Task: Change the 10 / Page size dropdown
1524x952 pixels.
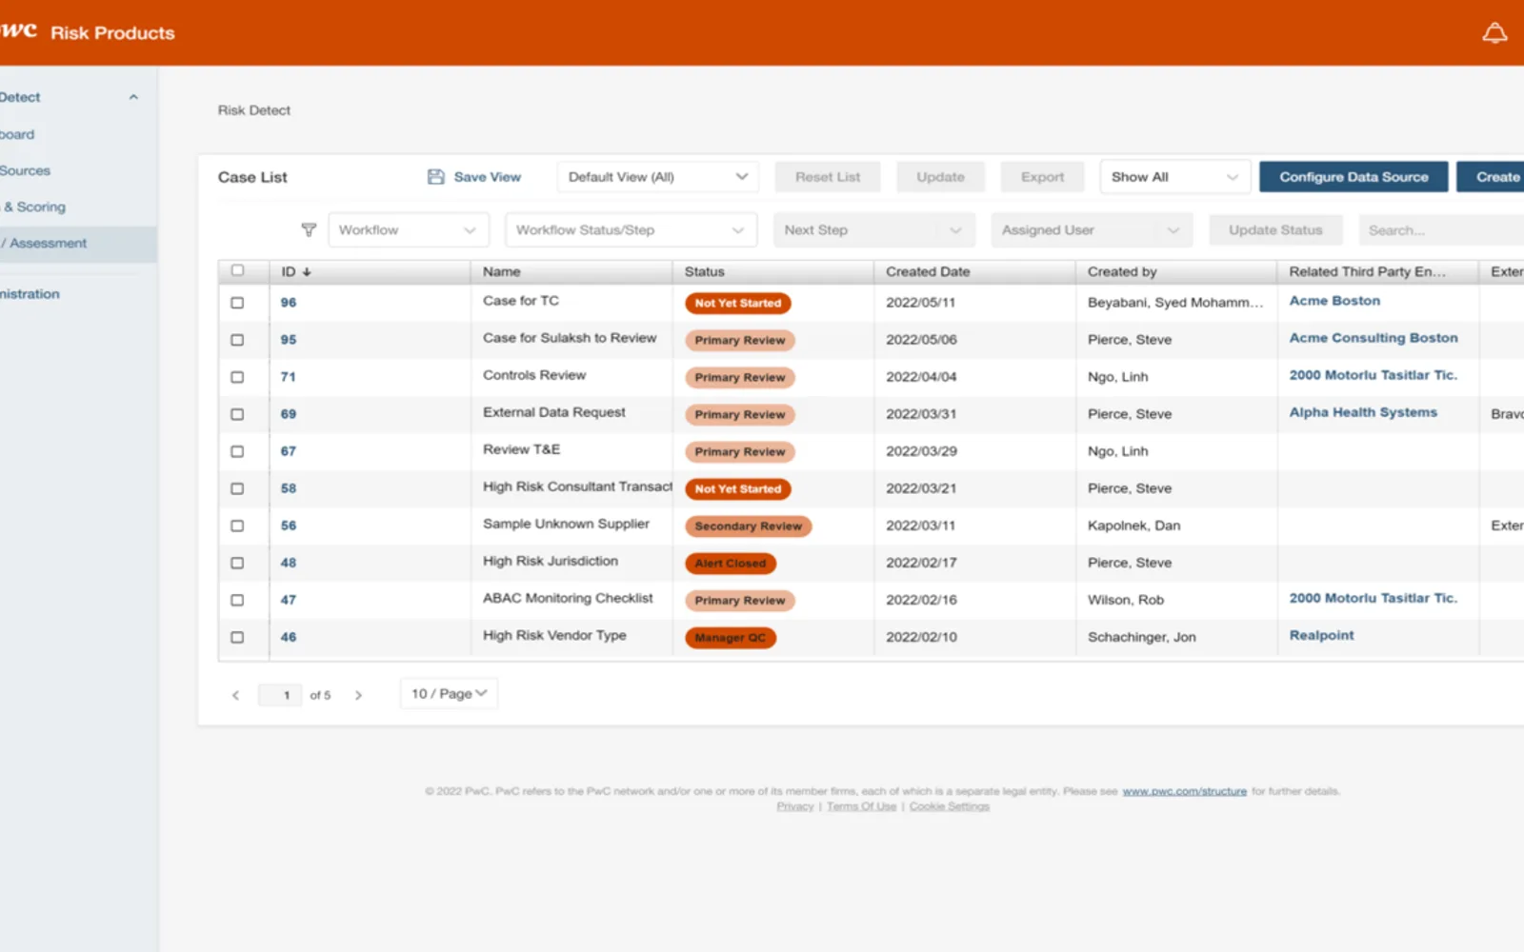Action: click(x=449, y=694)
